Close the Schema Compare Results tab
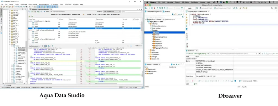This screenshot has height=106, width=278. coord(51,9)
